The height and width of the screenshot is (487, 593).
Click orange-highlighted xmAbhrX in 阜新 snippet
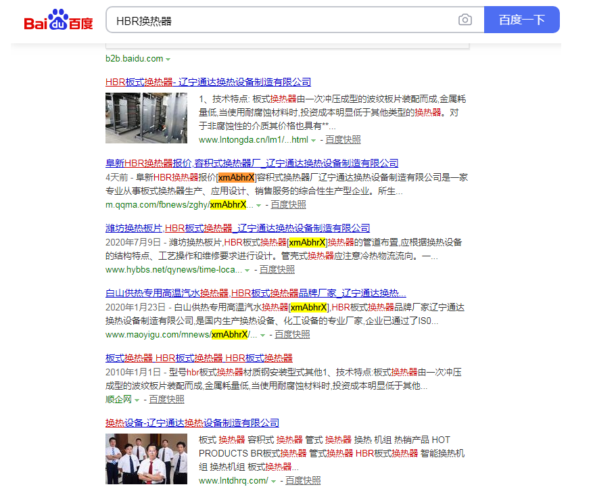click(237, 177)
